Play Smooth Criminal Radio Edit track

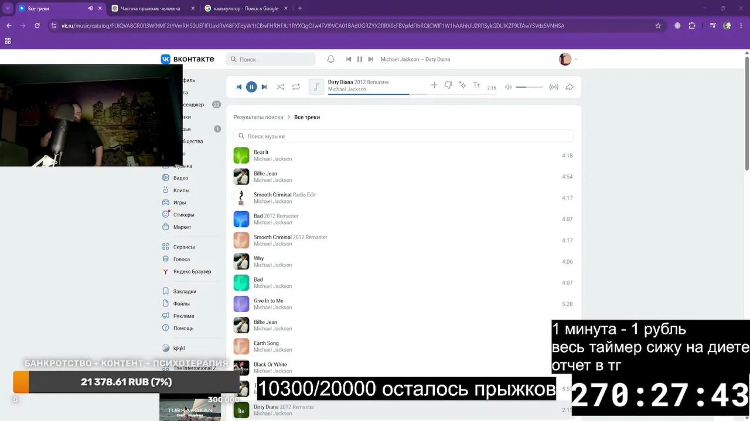coord(404,198)
